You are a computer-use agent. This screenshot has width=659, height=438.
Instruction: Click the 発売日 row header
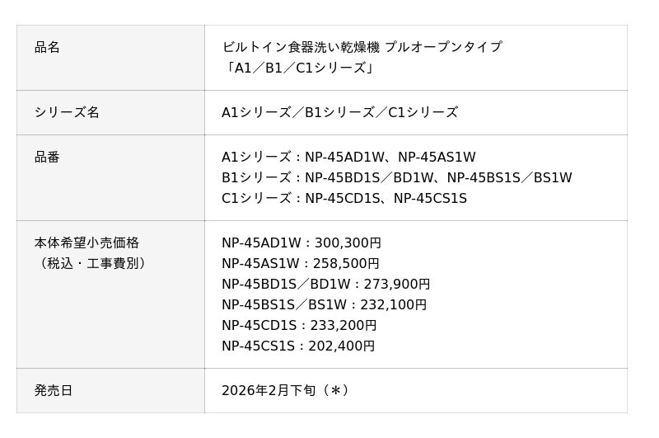pyautogui.click(x=54, y=391)
